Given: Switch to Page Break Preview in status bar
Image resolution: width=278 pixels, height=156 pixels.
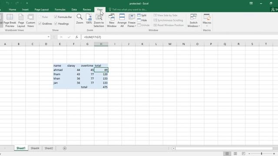Looking at the screenshot, I should pyautogui.click(x=243, y=153).
